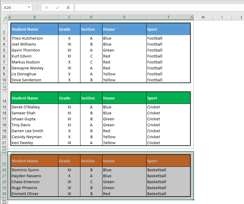Open the Name Box dropdown arrow

(29, 7)
